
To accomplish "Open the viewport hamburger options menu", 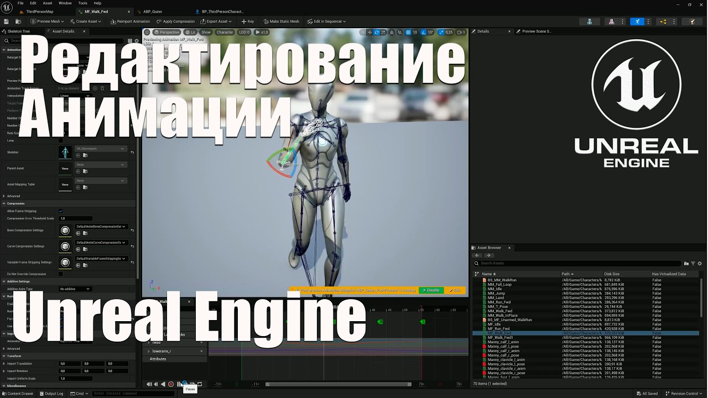I will 147,32.
